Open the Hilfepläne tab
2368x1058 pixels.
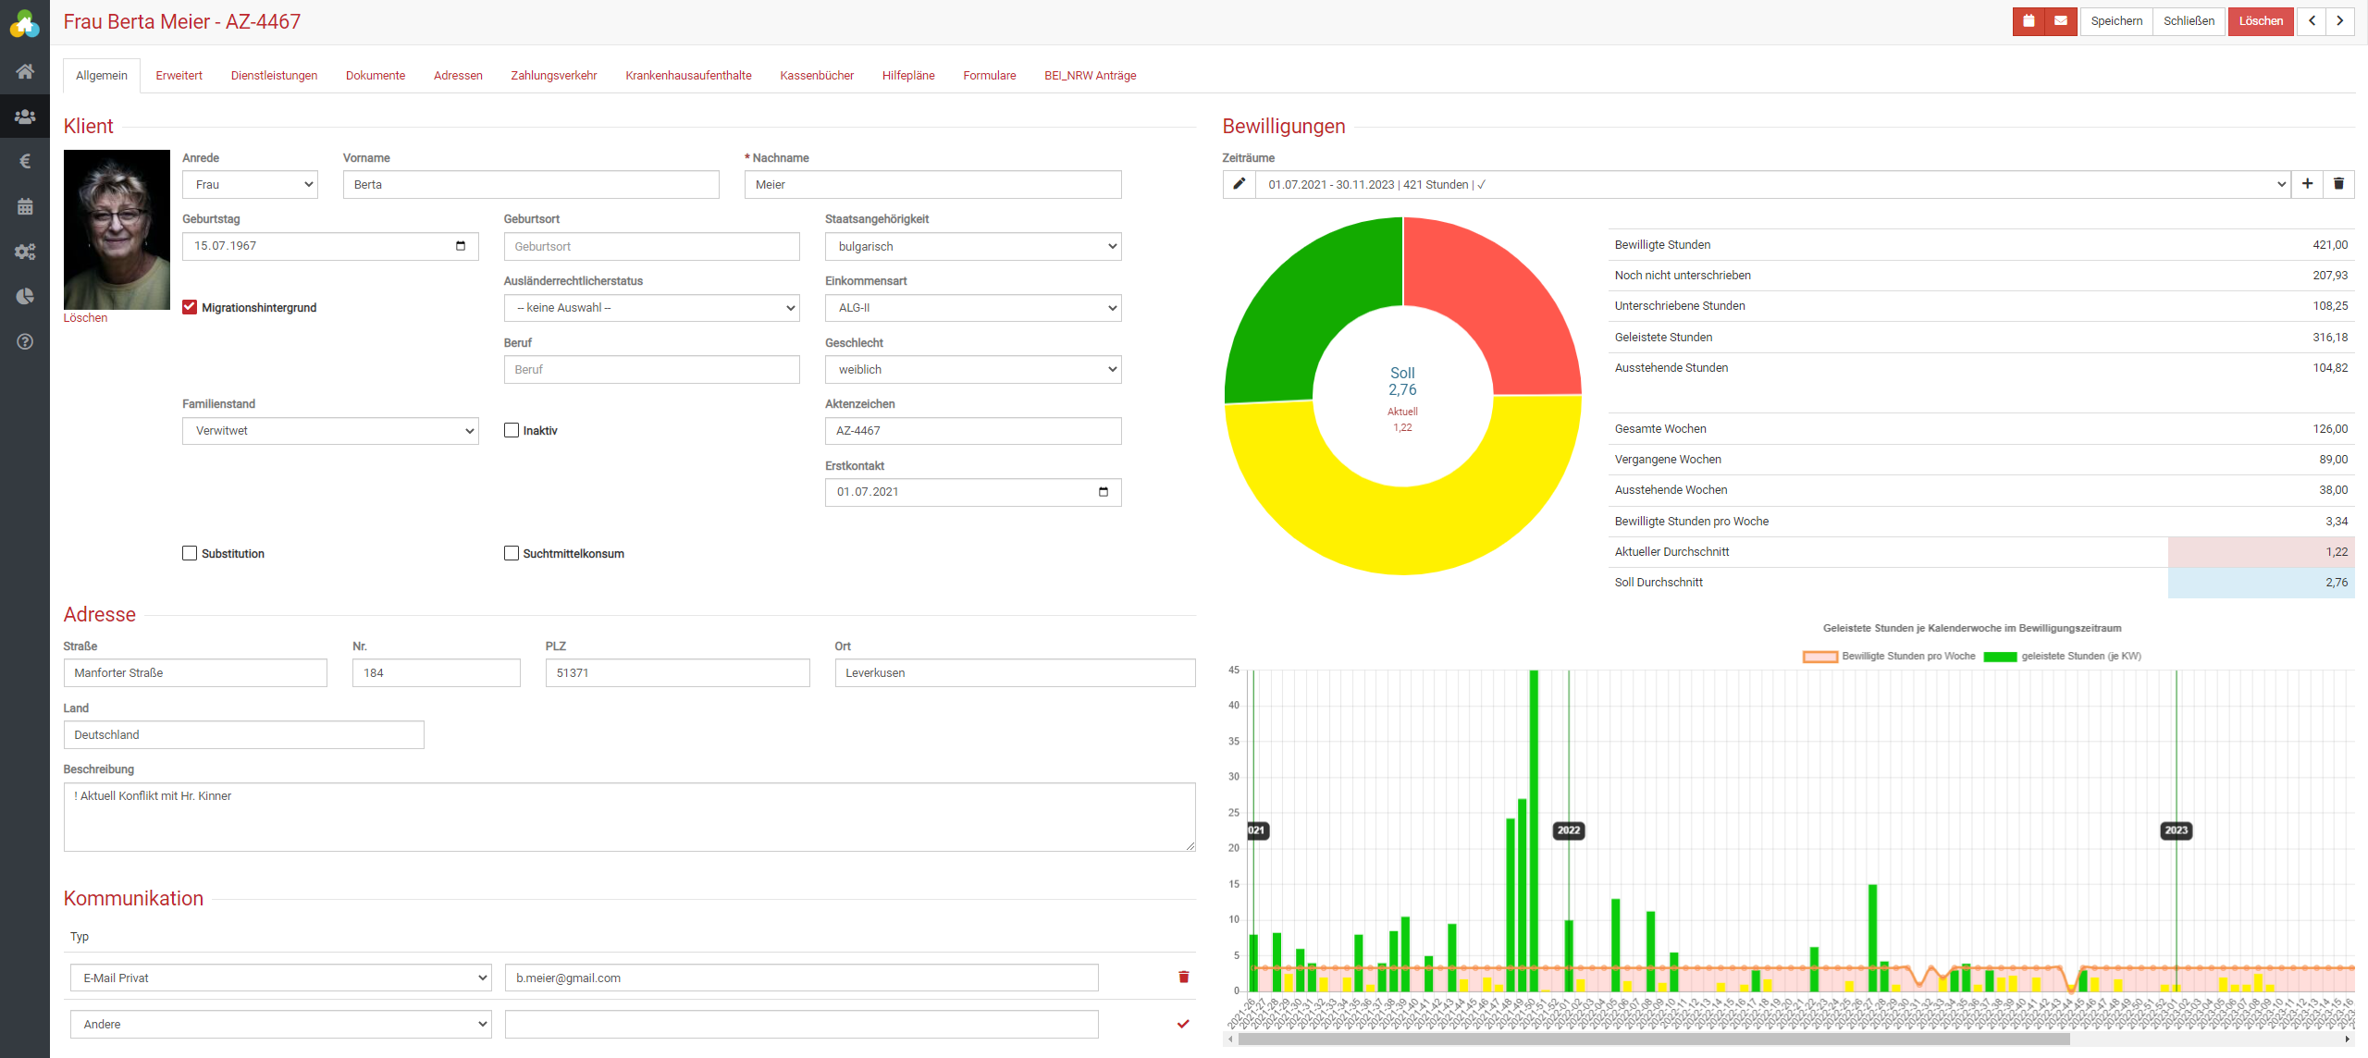[907, 76]
